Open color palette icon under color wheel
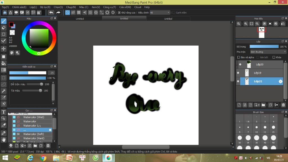288x162 pixels. (x=12, y=53)
